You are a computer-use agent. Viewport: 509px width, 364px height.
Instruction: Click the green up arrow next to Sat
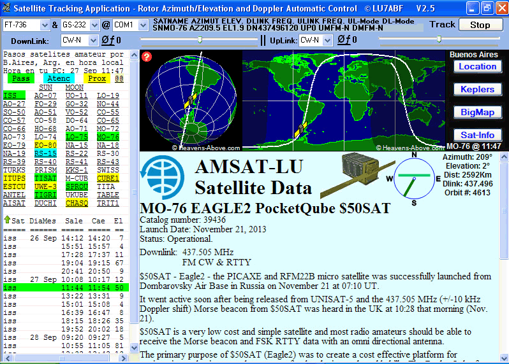[7, 220]
